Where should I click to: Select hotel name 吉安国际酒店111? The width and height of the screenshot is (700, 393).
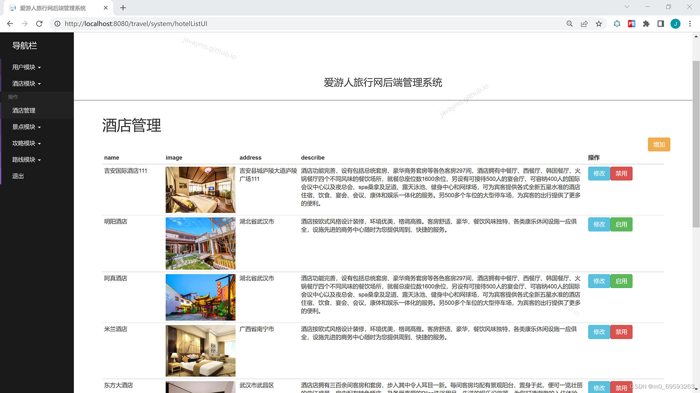[125, 171]
